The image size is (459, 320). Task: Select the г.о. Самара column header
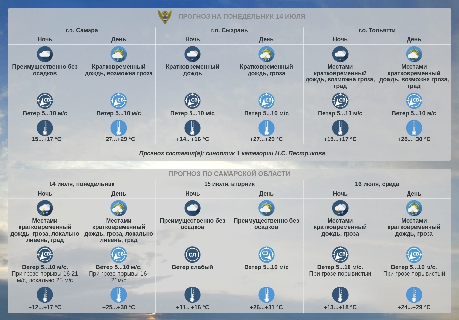82,30
